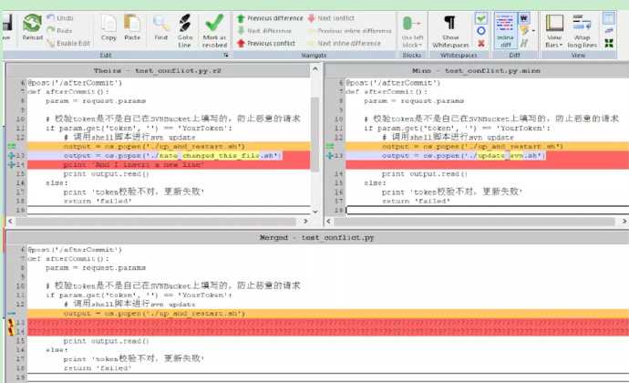
Task: Toggle the Inline diff button
Action: (505, 31)
